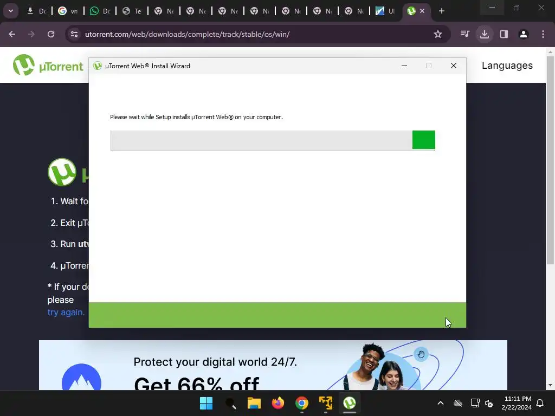This screenshot has height=416, width=555.
Task: Open File Explorer from the taskbar
Action: point(254,403)
